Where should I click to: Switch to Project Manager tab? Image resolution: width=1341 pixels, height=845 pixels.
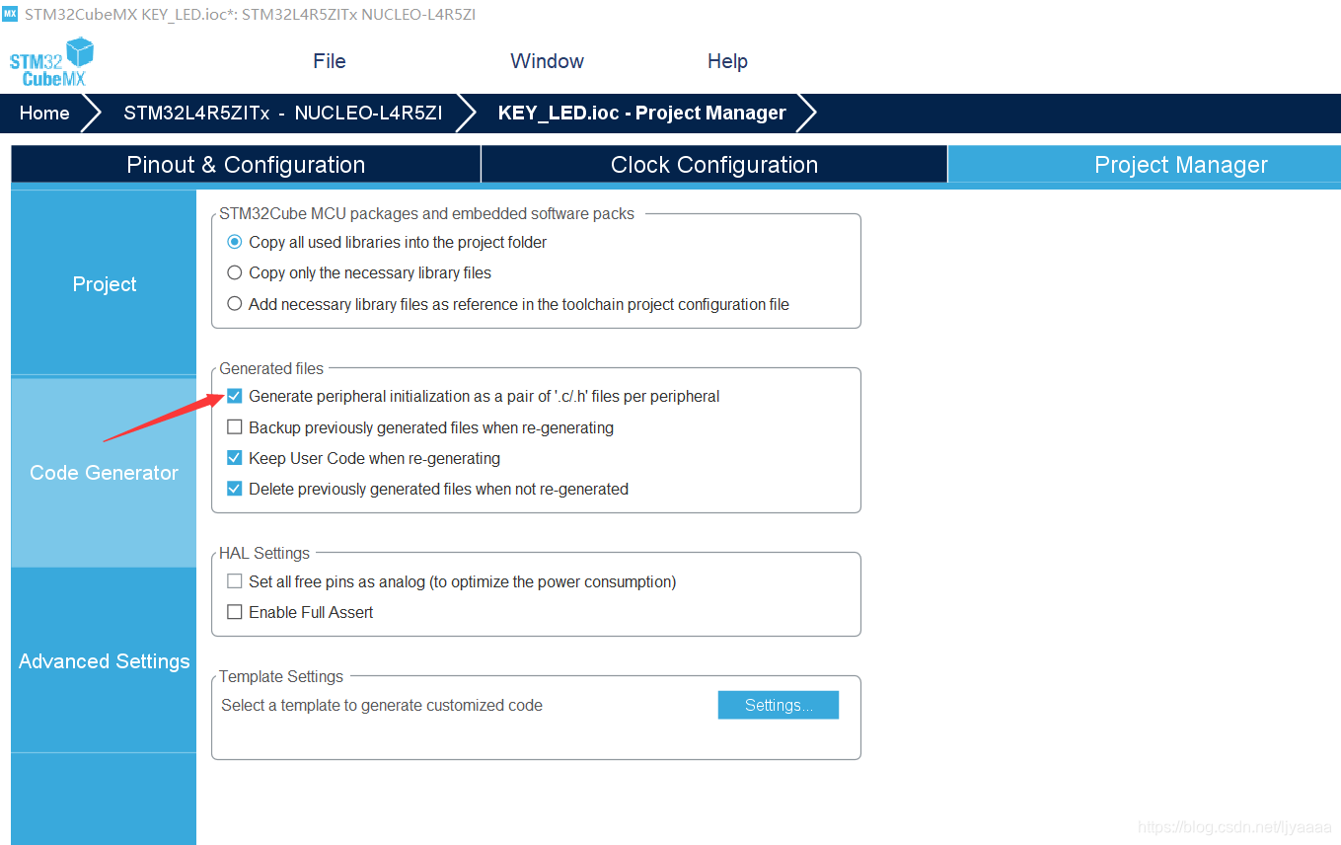pyautogui.click(x=1145, y=165)
